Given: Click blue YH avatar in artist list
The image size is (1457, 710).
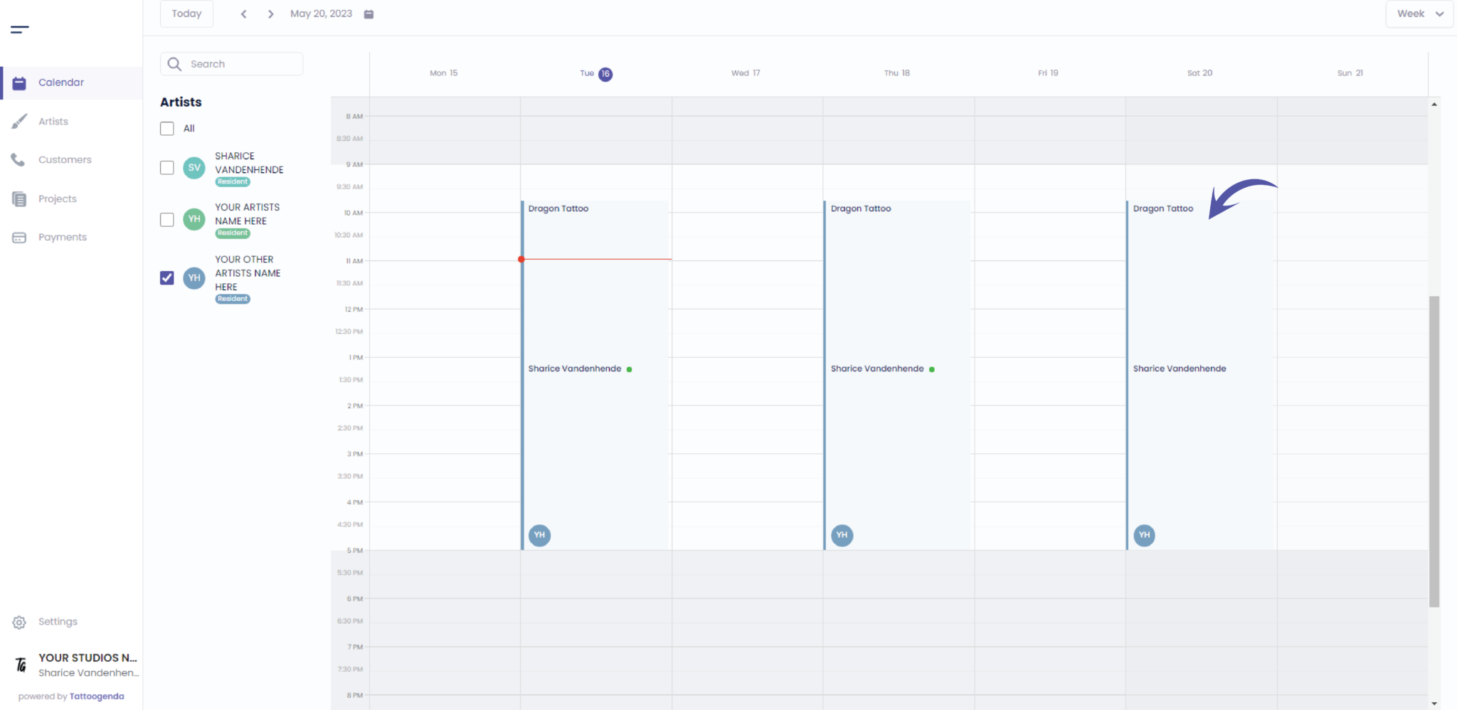Looking at the screenshot, I should pos(194,278).
